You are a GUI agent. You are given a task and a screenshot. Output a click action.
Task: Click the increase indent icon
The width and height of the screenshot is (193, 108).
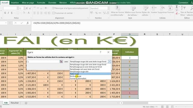click(49, 13)
